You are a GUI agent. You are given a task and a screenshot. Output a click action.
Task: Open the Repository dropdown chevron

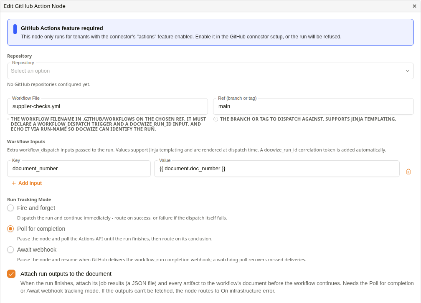click(x=408, y=71)
